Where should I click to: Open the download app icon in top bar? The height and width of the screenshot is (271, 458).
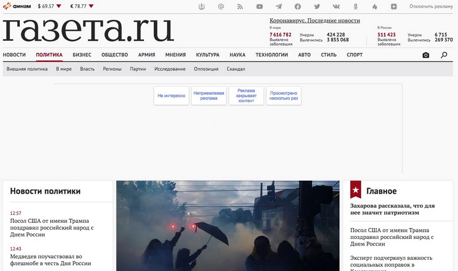click(202, 7)
